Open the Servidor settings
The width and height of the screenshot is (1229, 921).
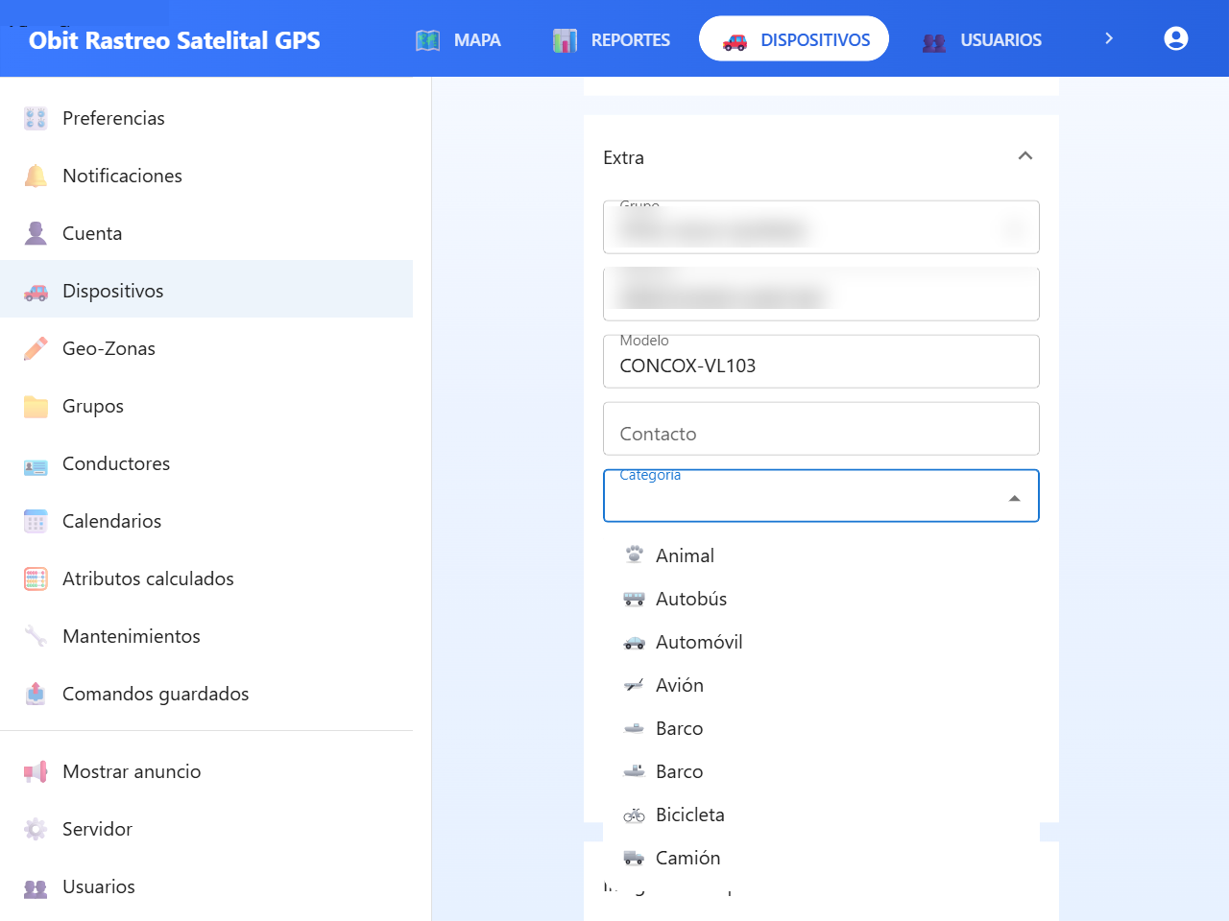pyautogui.click(x=206, y=829)
